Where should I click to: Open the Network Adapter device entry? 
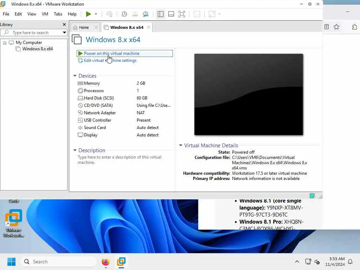[99, 113]
